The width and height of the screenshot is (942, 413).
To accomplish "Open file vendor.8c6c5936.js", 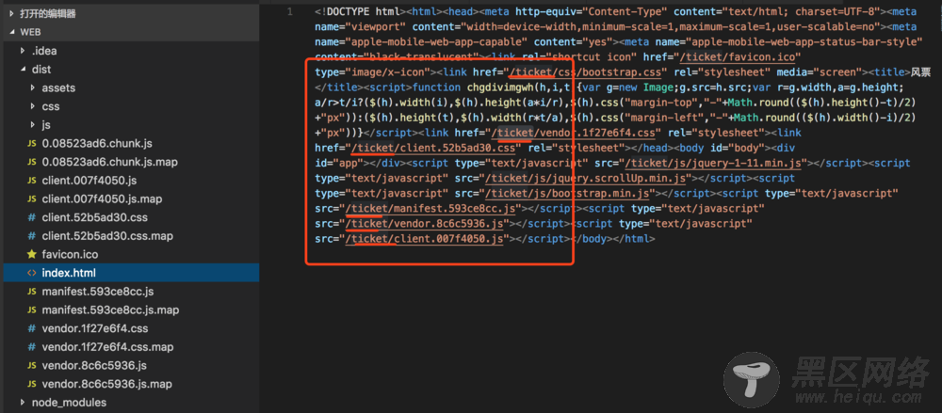I will pos(94,366).
